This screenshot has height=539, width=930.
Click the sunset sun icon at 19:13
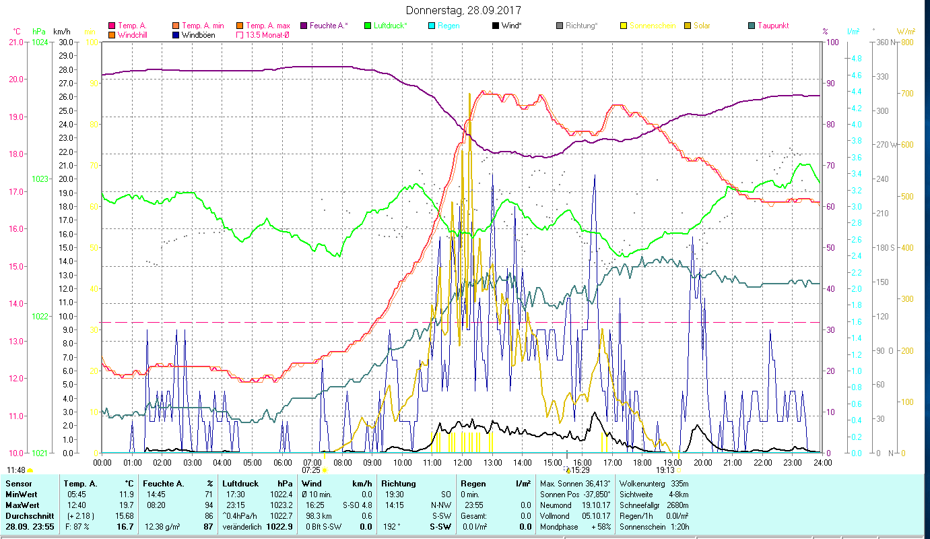pos(679,470)
